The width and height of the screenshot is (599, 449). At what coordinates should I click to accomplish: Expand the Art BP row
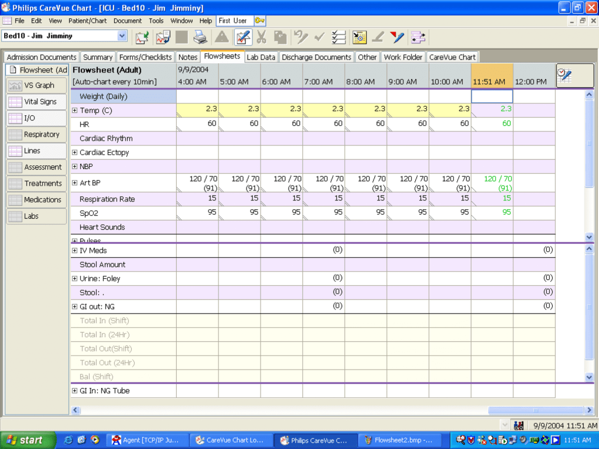click(x=74, y=183)
